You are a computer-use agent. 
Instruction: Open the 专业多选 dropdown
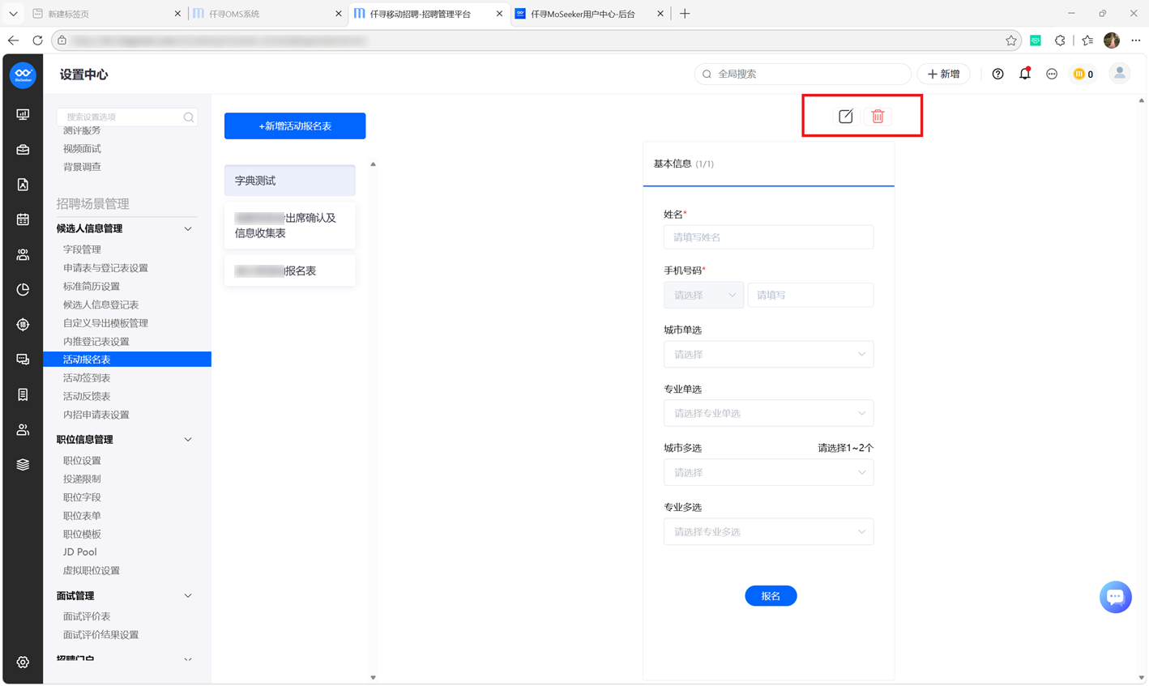768,531
